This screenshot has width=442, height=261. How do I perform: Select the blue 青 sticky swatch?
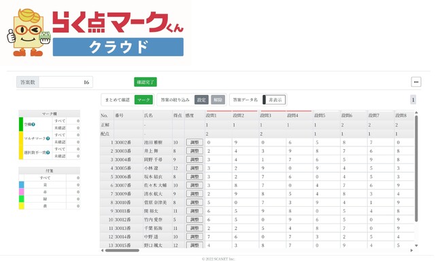(21, 185)
